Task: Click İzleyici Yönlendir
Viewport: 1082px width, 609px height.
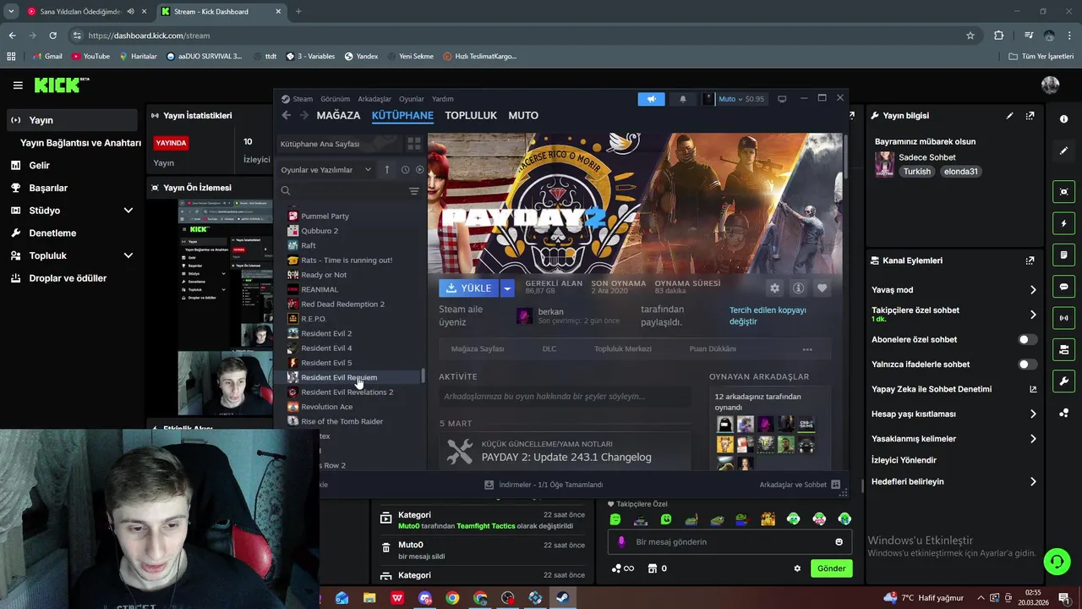Action: point(904,460)
